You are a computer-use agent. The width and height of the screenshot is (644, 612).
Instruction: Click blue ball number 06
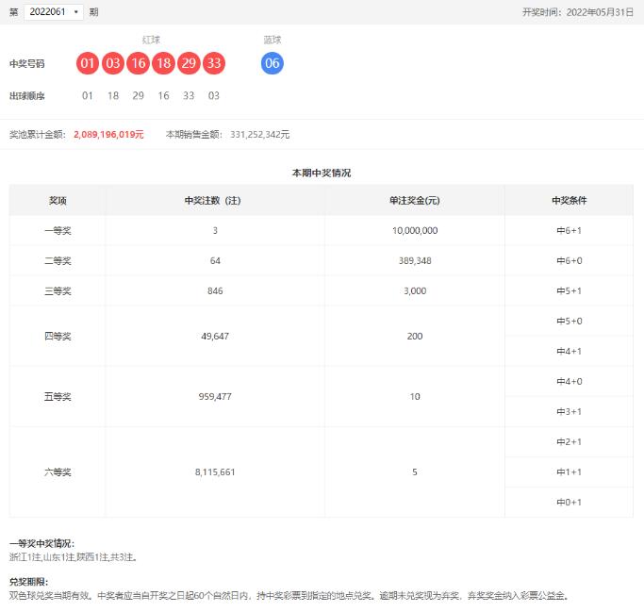[x=272, y=63]
